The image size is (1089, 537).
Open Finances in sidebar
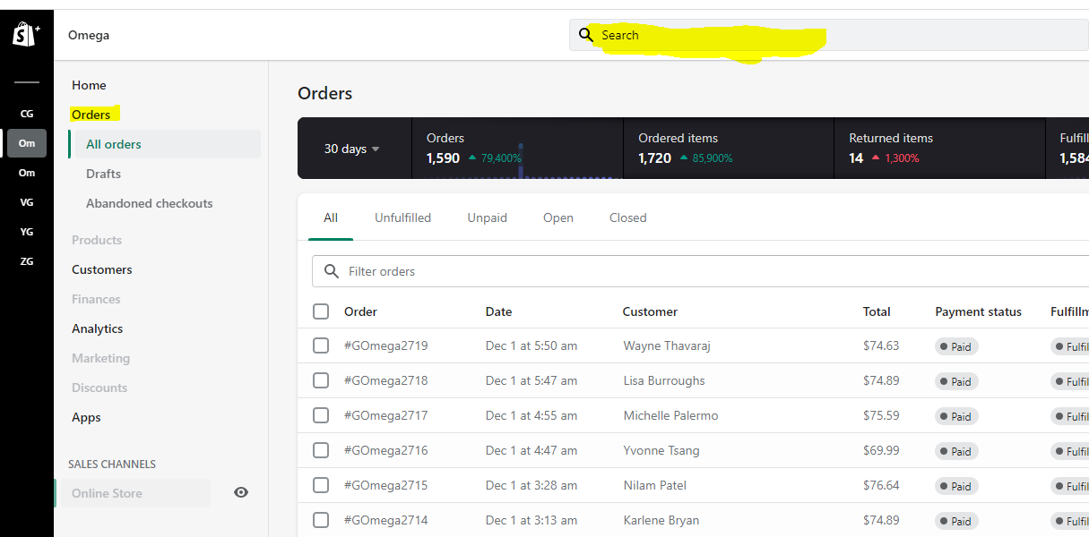point(96,299)
